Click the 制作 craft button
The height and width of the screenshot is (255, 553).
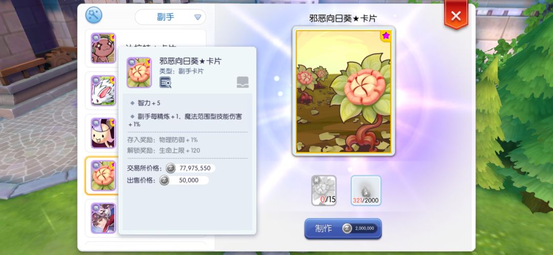(x=343, y=228)
